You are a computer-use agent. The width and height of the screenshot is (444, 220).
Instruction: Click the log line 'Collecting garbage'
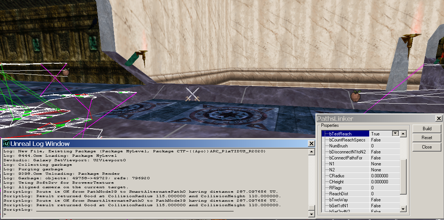pos(38,164)
